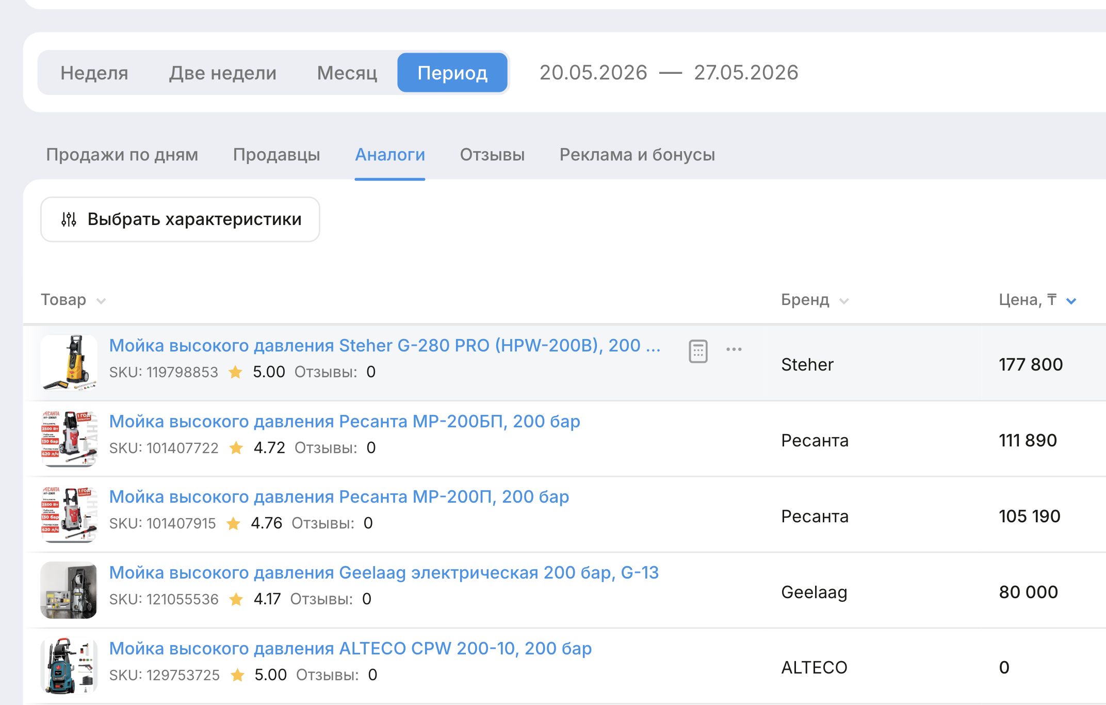Click Ресанта МР-200БП product thumbnail
1106x705 pixels.
(x=69, y=439)
